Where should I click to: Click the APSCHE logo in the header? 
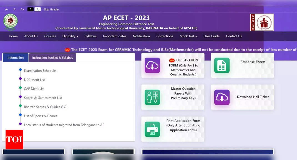tap(262, 22)
